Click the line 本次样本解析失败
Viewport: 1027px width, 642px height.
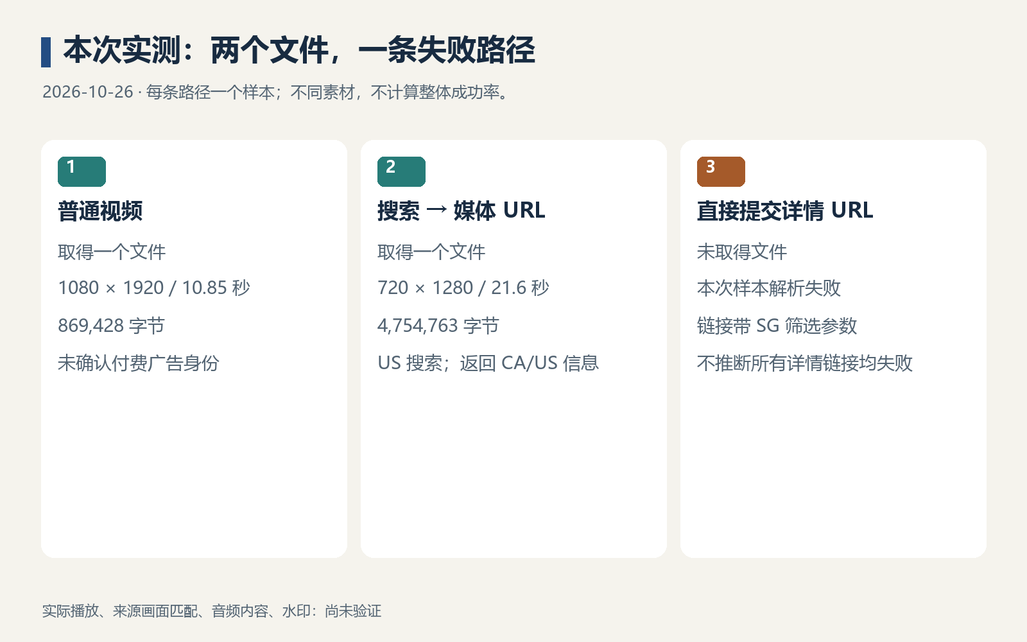click(x=769, y=288)
